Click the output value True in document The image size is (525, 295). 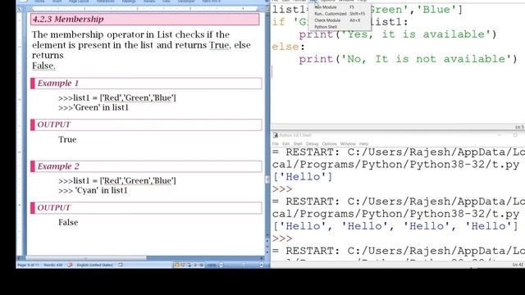coord(67,139)
